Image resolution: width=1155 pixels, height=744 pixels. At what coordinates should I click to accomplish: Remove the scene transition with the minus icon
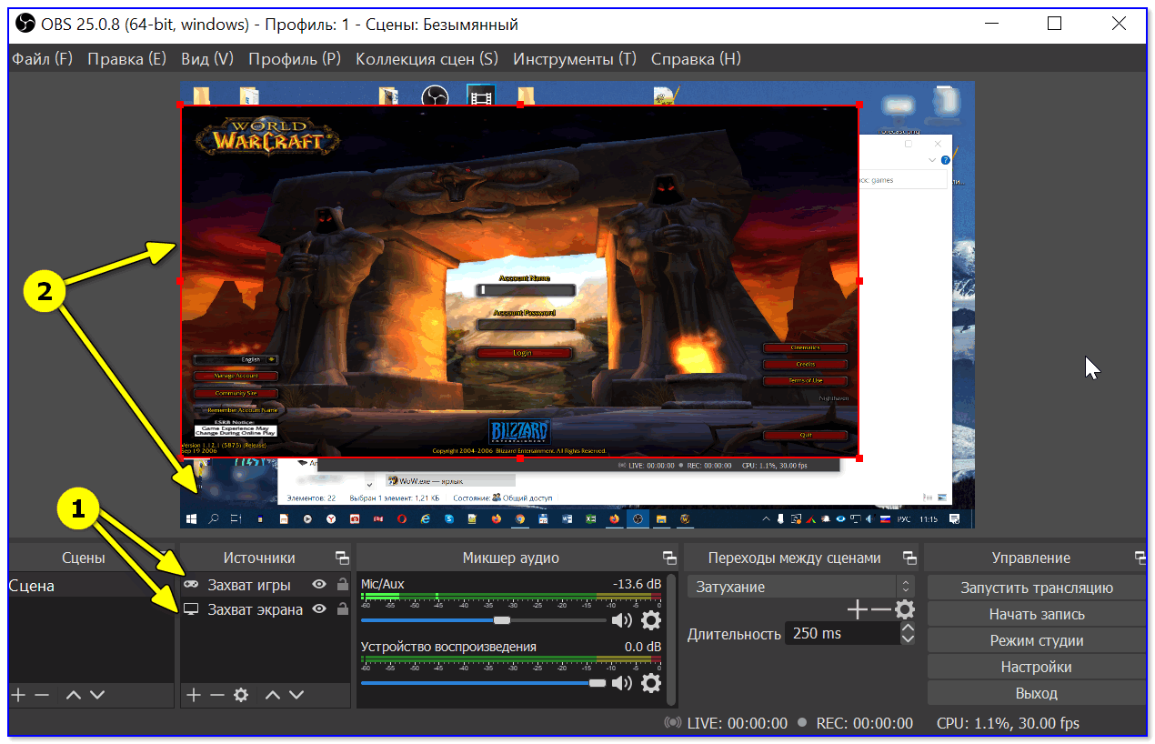pos(880,609)
